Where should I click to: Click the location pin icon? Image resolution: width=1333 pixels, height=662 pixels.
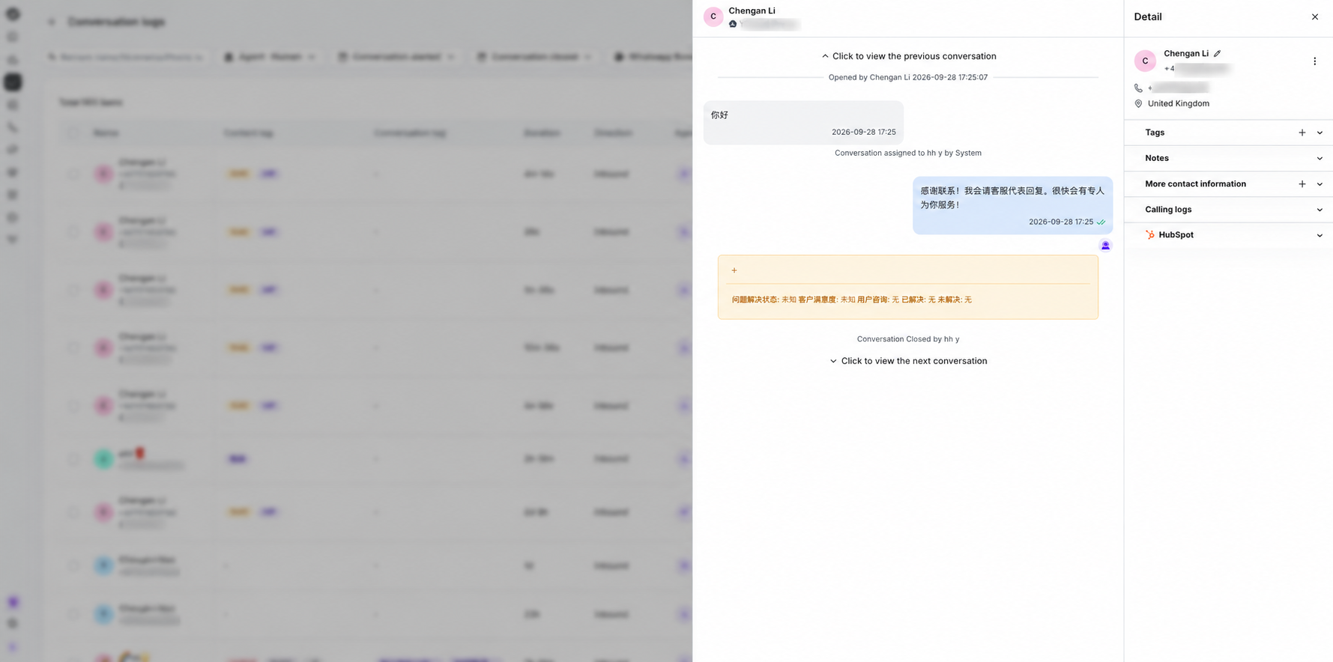point(1138,103)
